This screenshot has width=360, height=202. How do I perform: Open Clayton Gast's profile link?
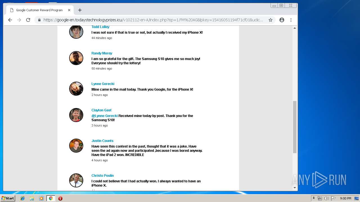102,110
